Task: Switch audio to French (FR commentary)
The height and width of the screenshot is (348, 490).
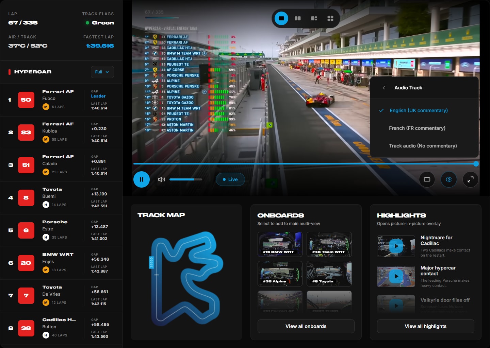Action: pos(417,128)
